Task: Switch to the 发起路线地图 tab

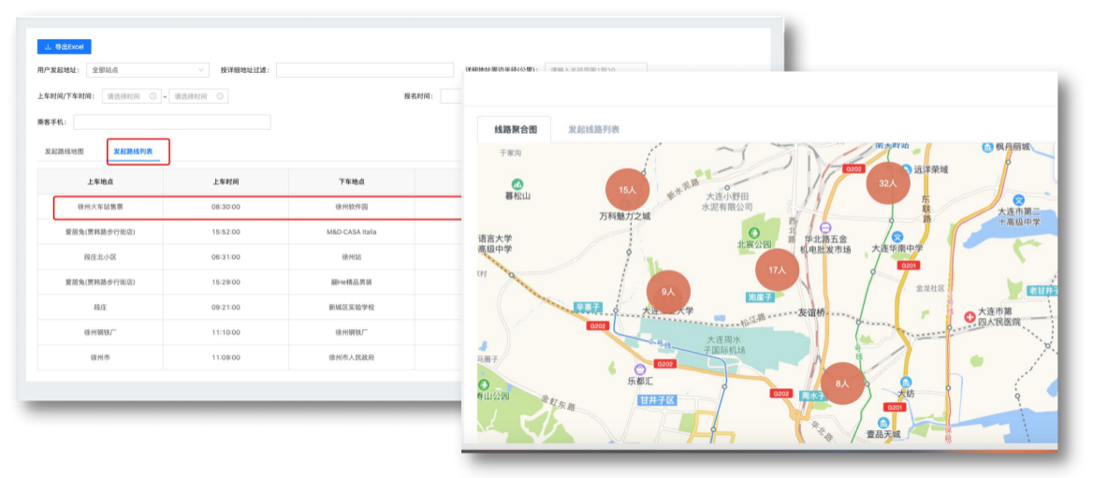Action: pyautogui.click(x=65, y=151)
